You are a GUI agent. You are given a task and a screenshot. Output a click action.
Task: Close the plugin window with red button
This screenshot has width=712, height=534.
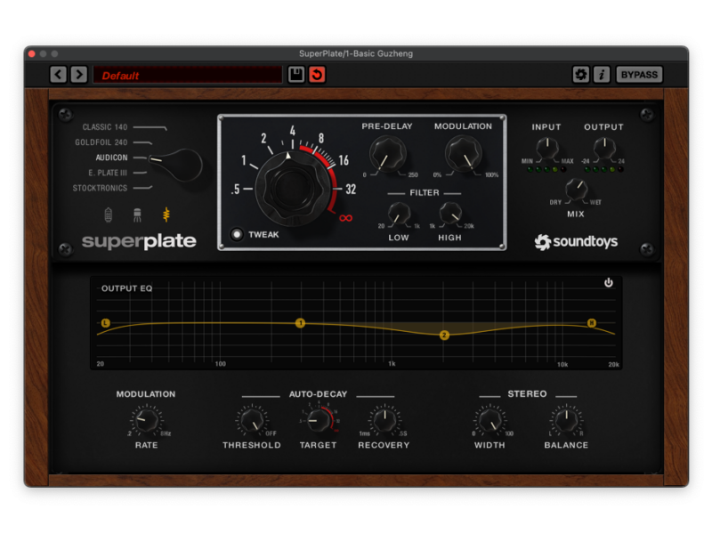tap(32, 53)
